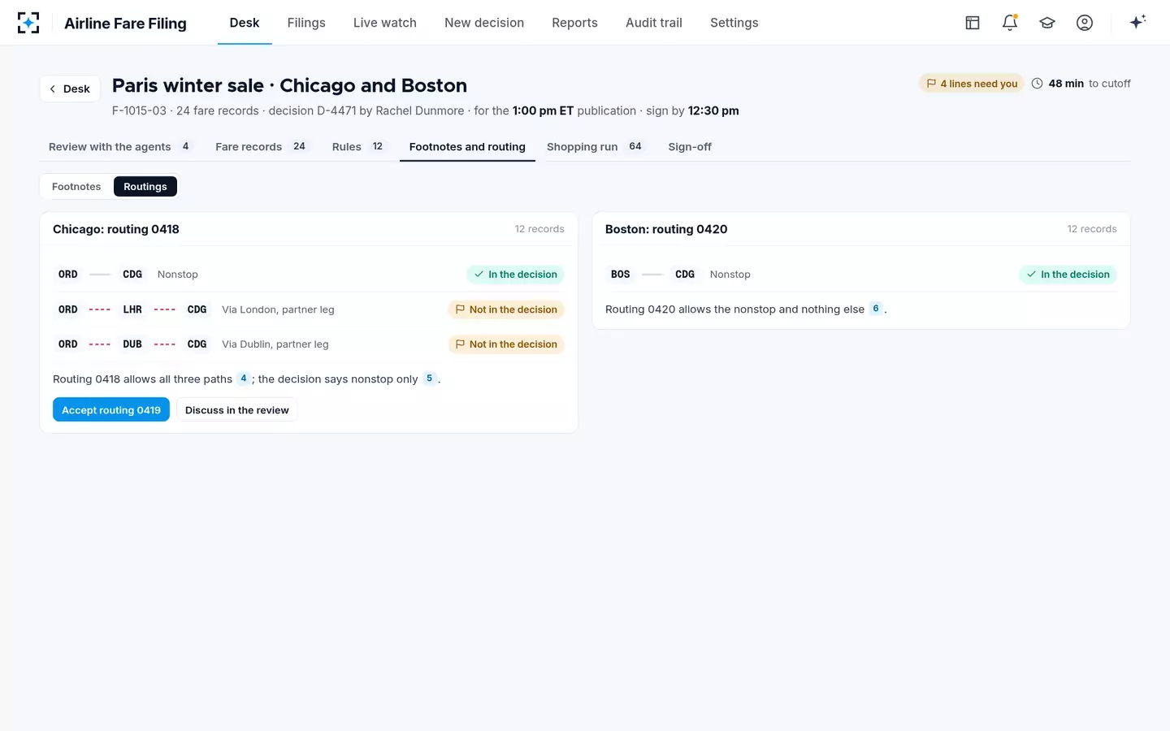The width and height of the screenshot is (1170, 731).
Task: Click citation marker 6 in Boston note
Action: pos(875,309)
